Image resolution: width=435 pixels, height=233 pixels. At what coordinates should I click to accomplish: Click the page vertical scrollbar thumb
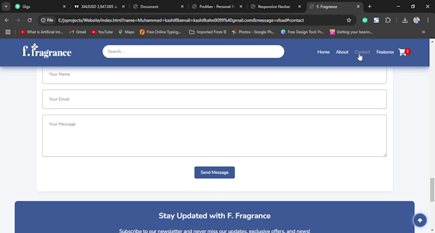[x=432, y=189]
